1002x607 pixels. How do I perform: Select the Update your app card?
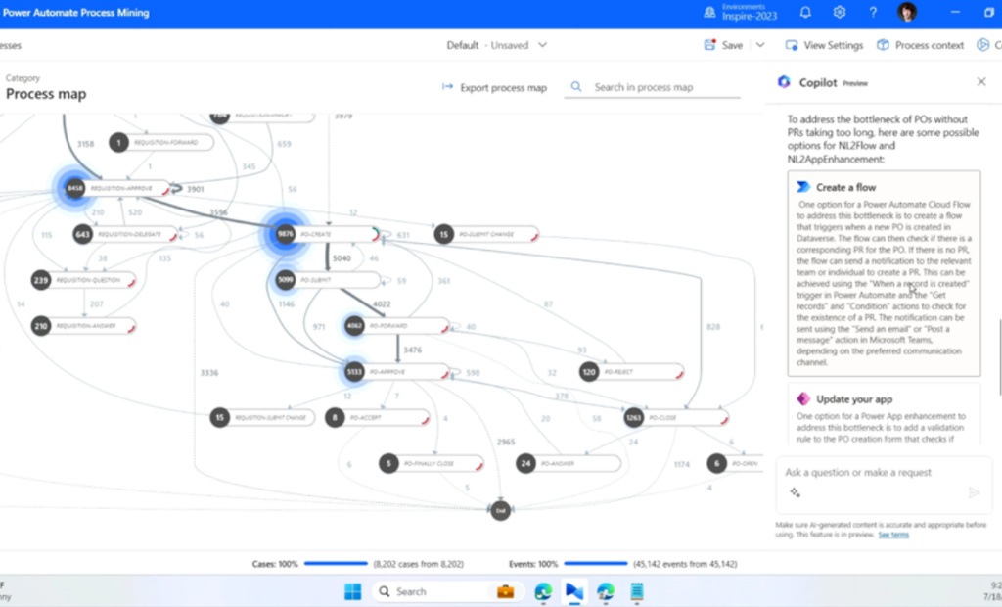coord(884,414)
